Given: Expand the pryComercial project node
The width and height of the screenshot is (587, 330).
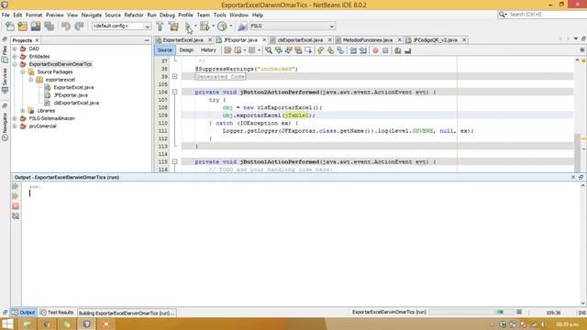Looking at the screenshot, I should pyautogui.click(x=15, y=126).
